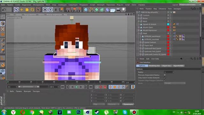204x115 pixels.
Task: Click the Radius input field
Action: [x=169, y=72]
